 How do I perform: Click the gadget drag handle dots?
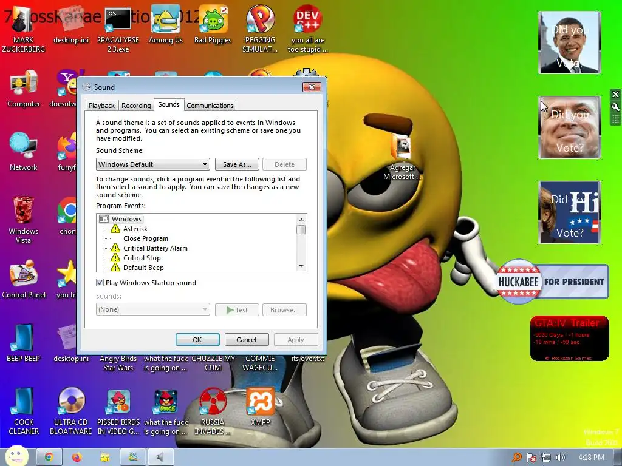coord(615,119)
